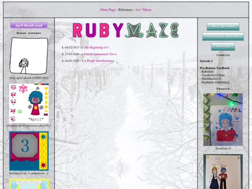Select the 'Fanarts' heading
The width and height of the screenshot is (252, 189).
pos(223,89)
